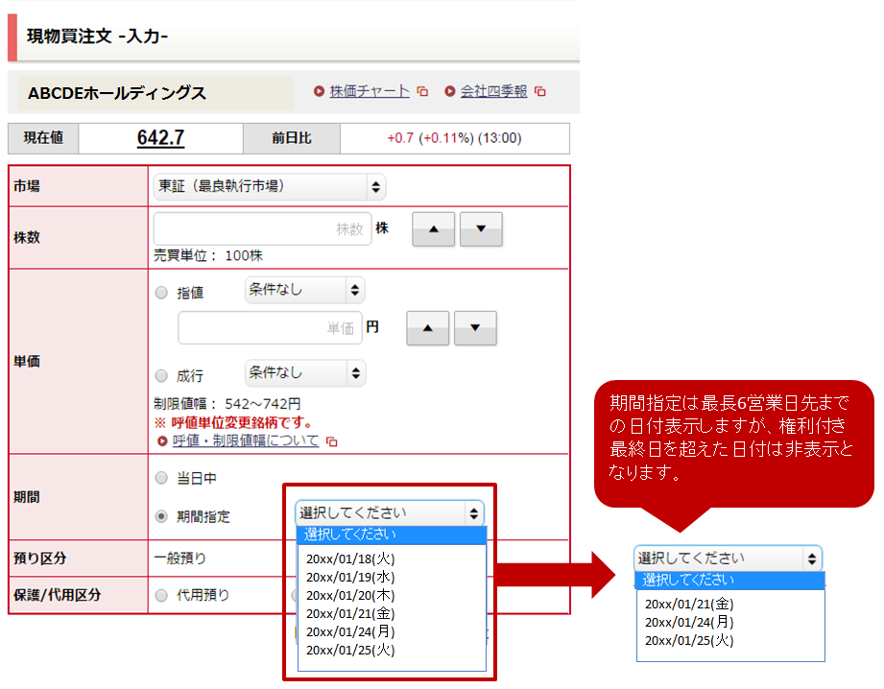Open the 会社四季報 link

click(x=493, y=91)
